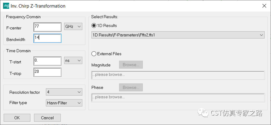Close the Inv. Chirp Z-Transformation dialog
Screen dimensions: 271x125
264,6
